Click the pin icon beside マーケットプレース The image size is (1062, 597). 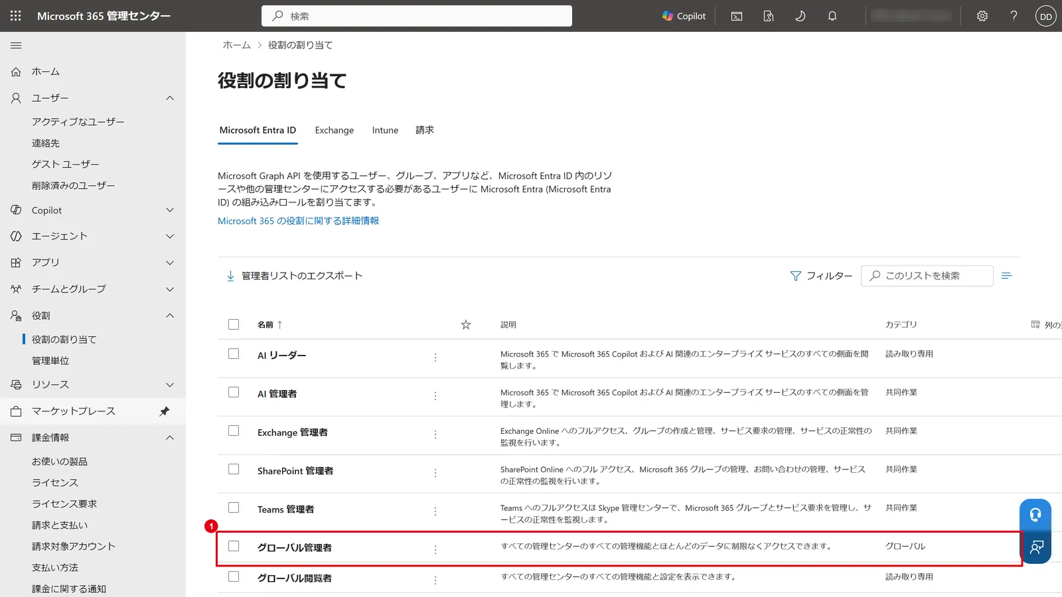tap(165, 411)
